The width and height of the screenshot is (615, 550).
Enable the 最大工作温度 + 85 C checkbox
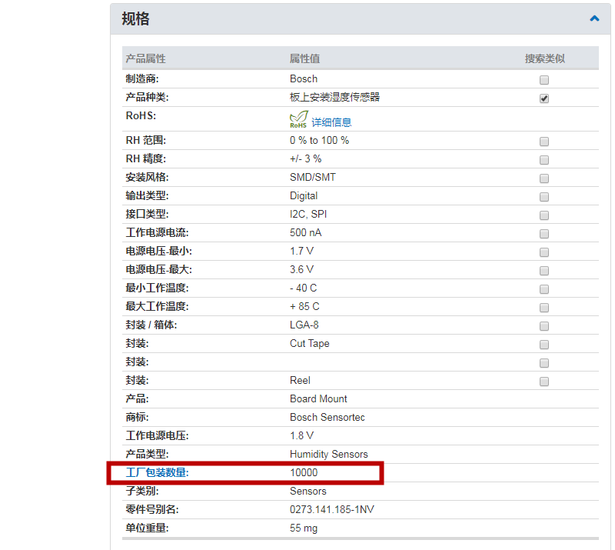[544, 308]
